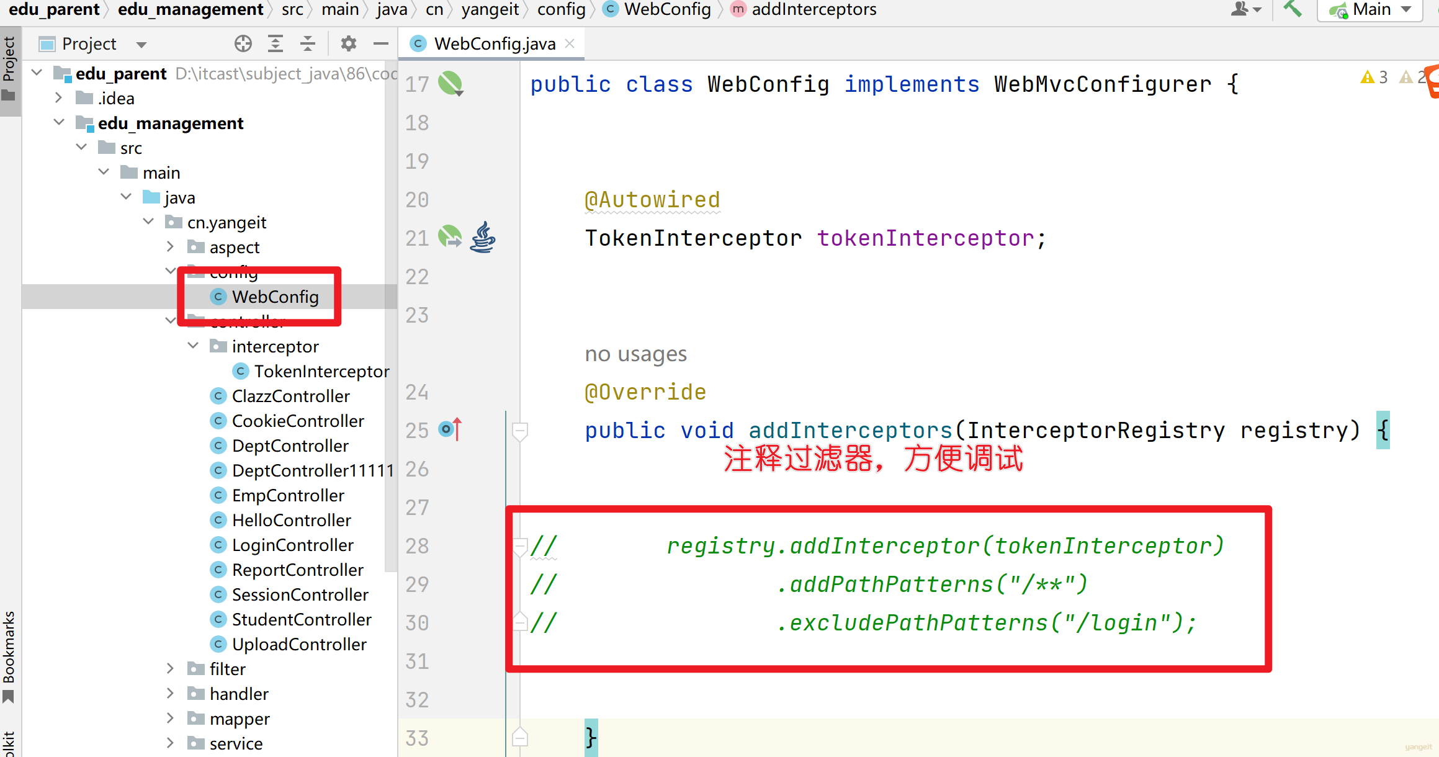Screen dimensions: 1439x757
Task: Select UploadController in project tree
Action: [x=289, y=644]
